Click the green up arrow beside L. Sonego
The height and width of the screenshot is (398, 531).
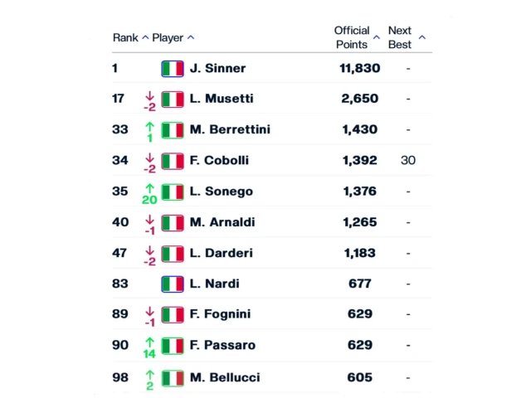(x=150, y=187)
